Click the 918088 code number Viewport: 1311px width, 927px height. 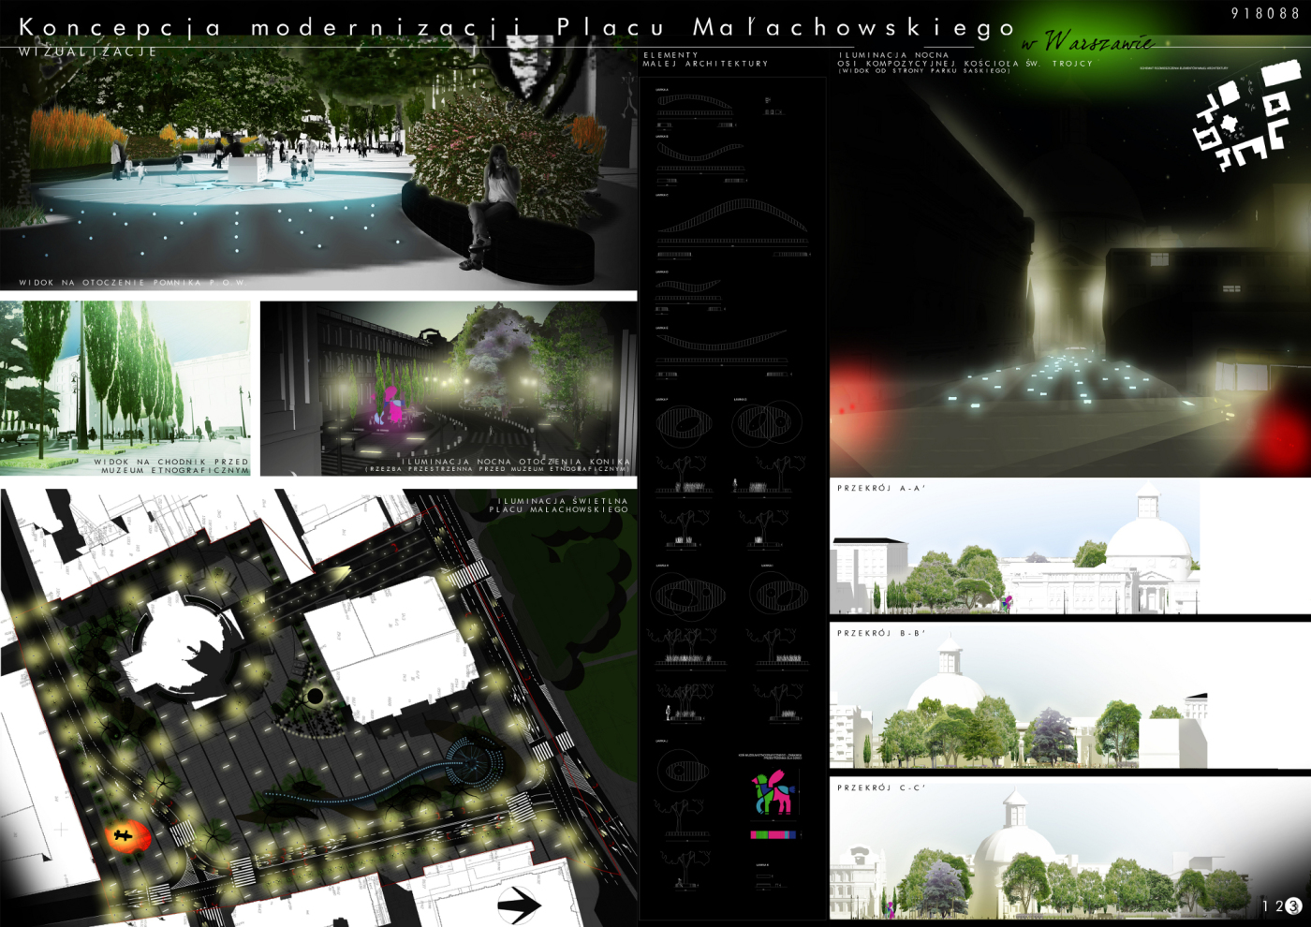point(1265,13)
